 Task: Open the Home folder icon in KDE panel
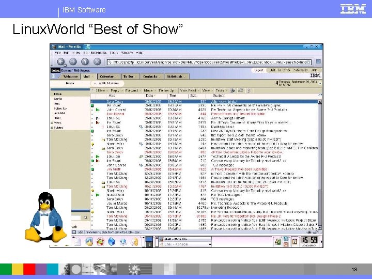[x=112, y=242]
